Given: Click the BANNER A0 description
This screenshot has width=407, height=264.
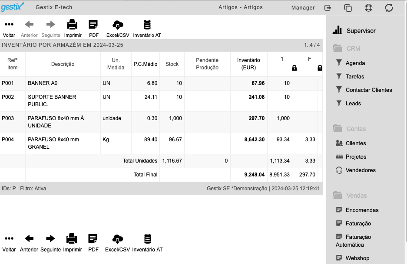Looking at the screenshot, I should coord(43,83).
